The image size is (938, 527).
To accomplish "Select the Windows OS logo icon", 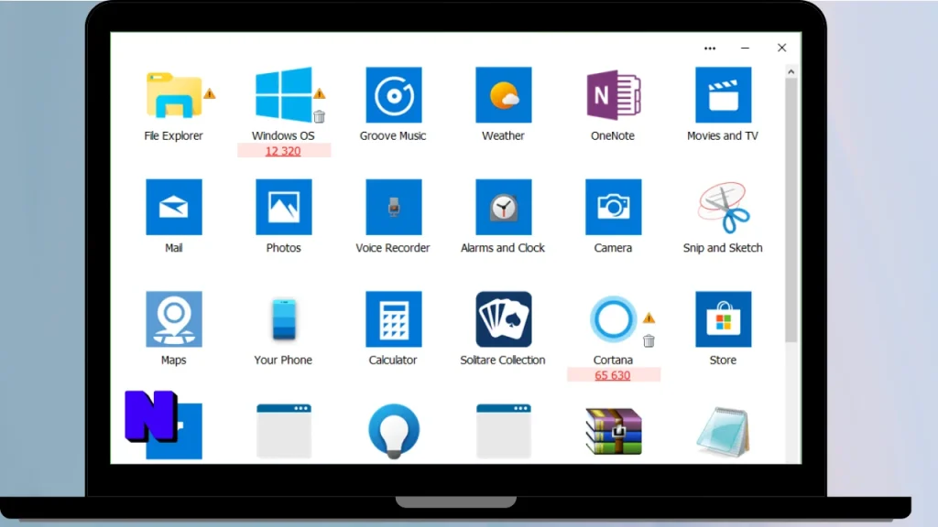I will (x=284, y=94).
